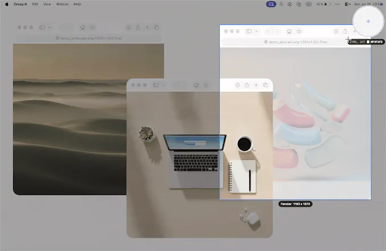Click the home icon in abstract window
The width and height of the screenshot is (386, 251).
click(289, 31)
